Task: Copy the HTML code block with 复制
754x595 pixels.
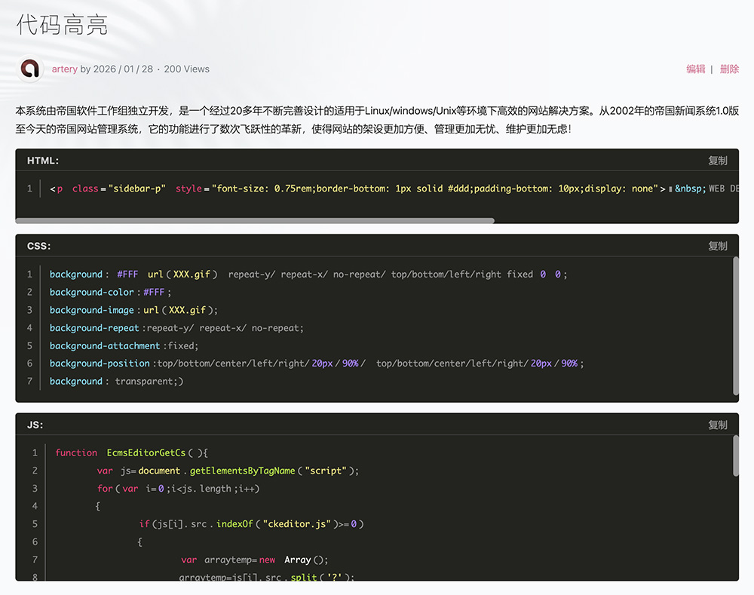Action: pyautogui.click(x=717, y=161)
